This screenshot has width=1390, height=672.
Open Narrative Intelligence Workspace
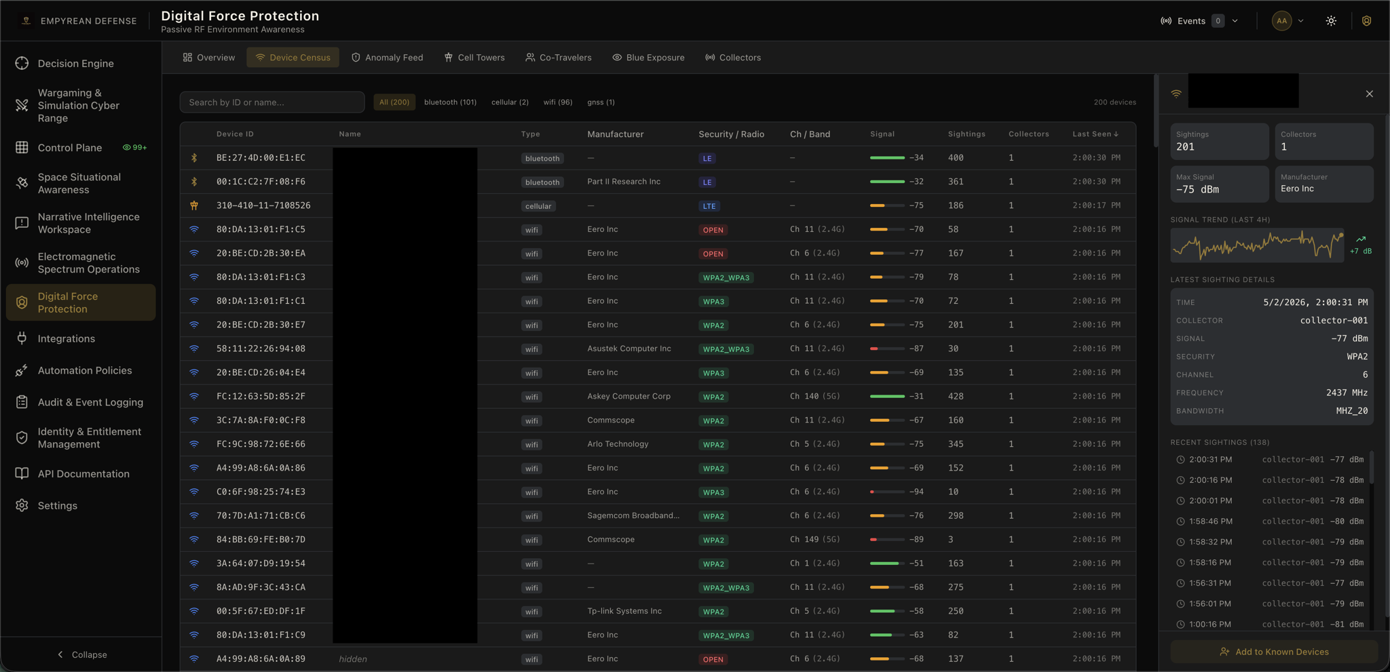(81, 223)
